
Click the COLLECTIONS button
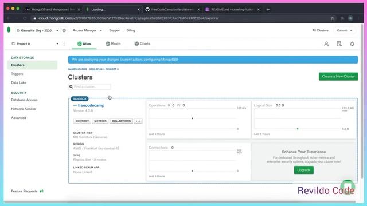click(x=121, y=121)
